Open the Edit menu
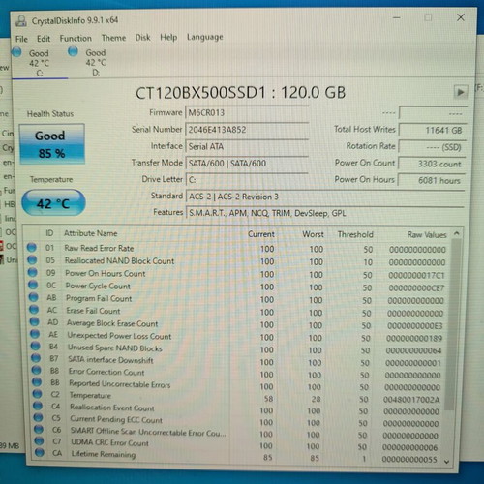Viewport: 484px width, 484px height. (x=44, y=39)
